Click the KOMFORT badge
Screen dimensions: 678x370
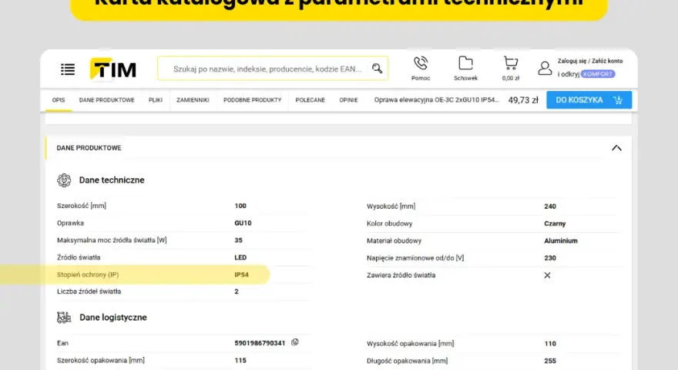coord(598,74)
